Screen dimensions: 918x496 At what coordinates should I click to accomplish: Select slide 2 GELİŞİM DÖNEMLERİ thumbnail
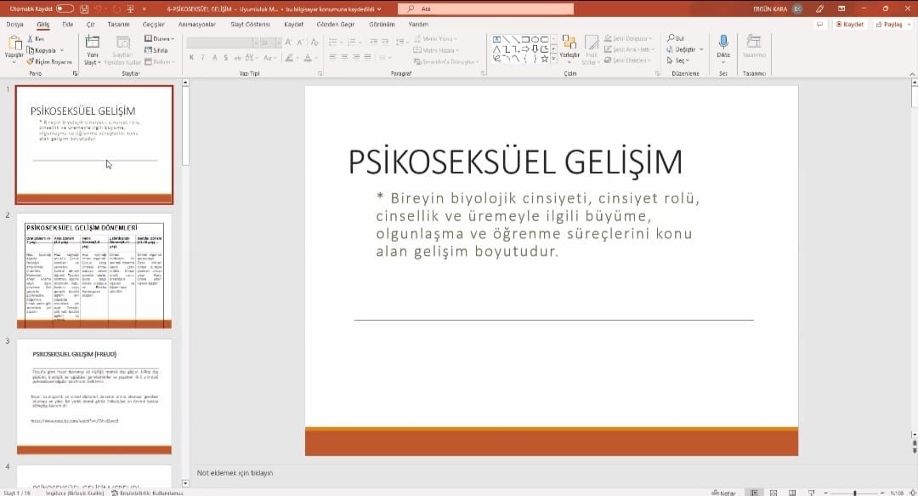[94, 271]
